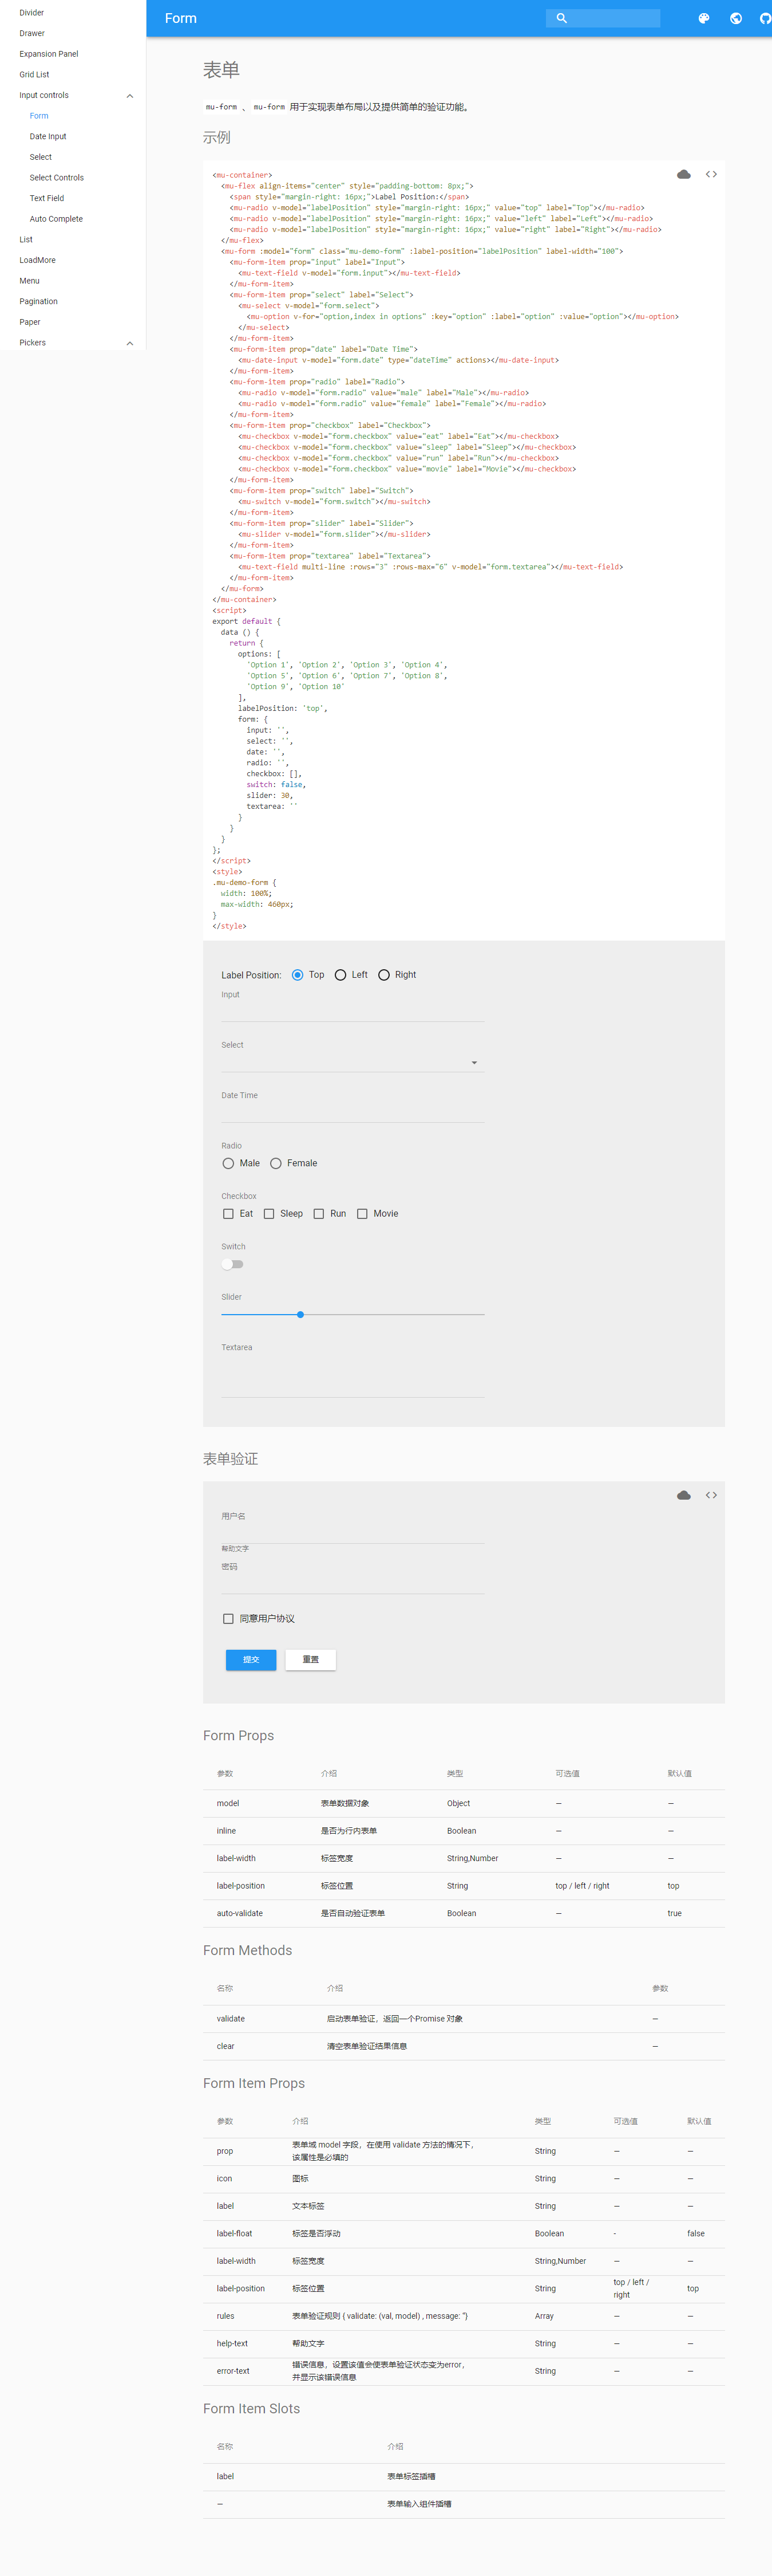Open the Select dropdown arrow
Screen dimensions: 772x2576
pos(474,1062)
